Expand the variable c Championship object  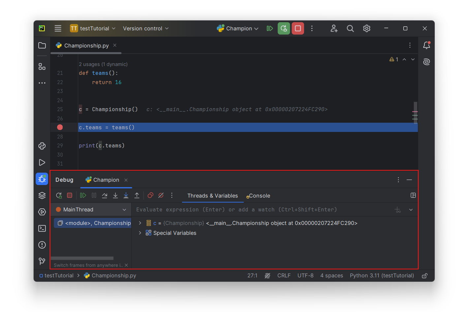click(140, 223)
